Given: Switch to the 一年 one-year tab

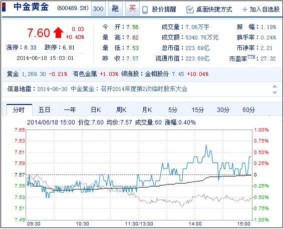Looking at the screenshot, I should tap(70, 110).
